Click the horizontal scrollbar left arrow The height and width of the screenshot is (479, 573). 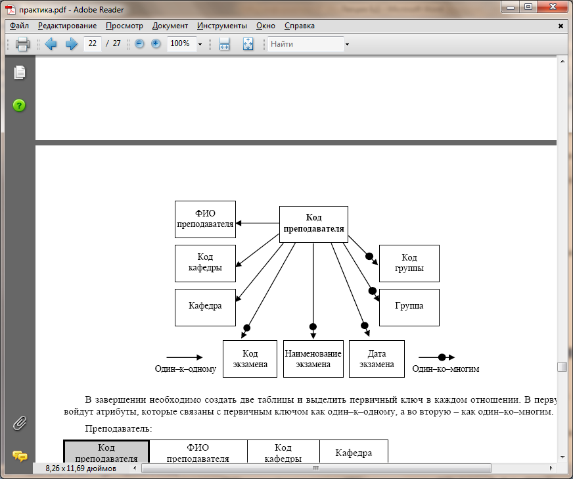click(135, 468)
